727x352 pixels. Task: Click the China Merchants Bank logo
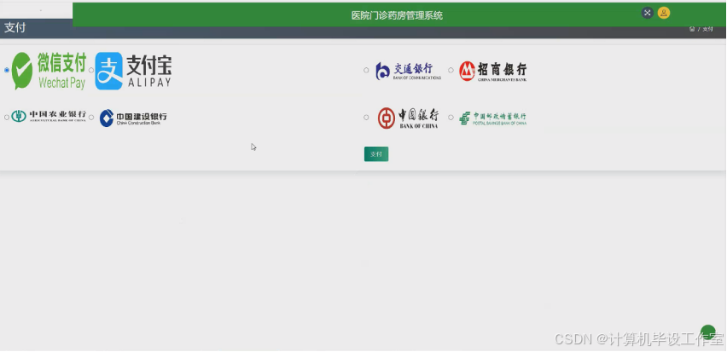493,72
